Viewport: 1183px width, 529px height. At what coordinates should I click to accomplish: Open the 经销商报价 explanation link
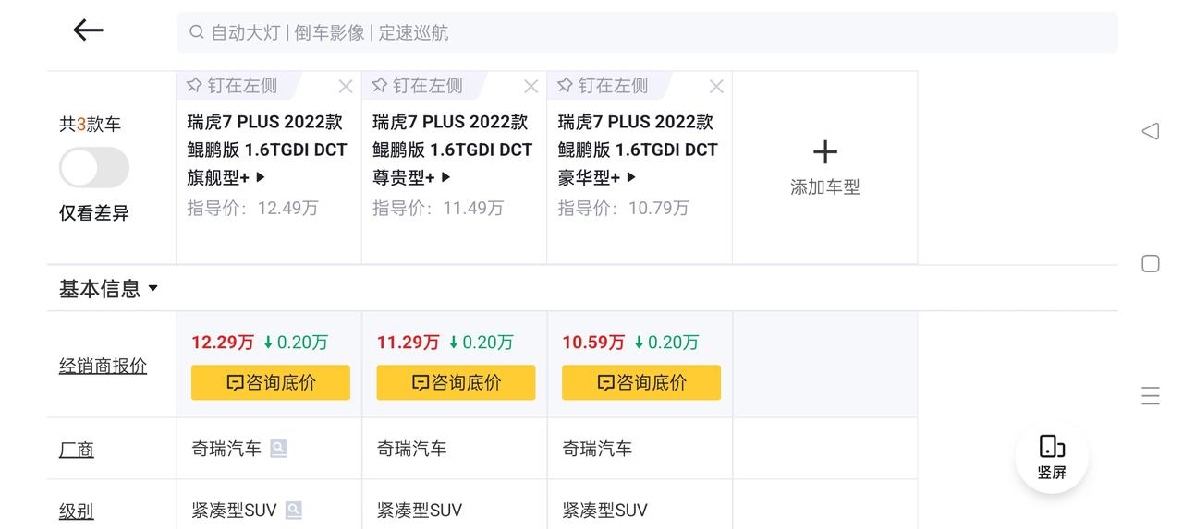click(104, 366)
